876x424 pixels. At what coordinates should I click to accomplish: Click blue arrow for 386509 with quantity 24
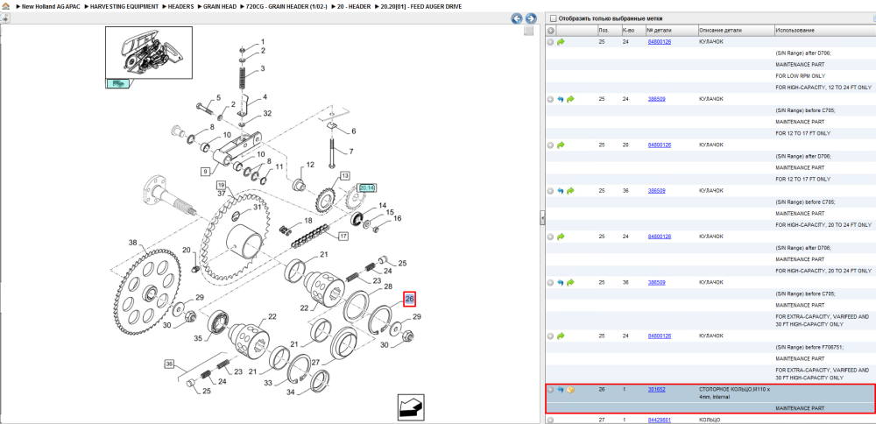coord(561,99)
